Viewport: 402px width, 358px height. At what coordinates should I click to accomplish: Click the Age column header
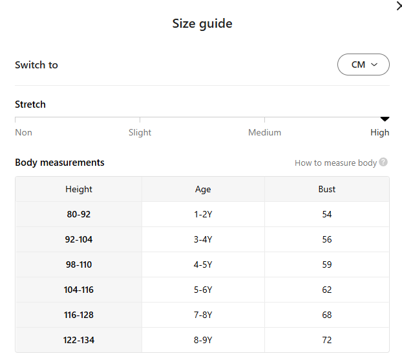tap(203, 189)
